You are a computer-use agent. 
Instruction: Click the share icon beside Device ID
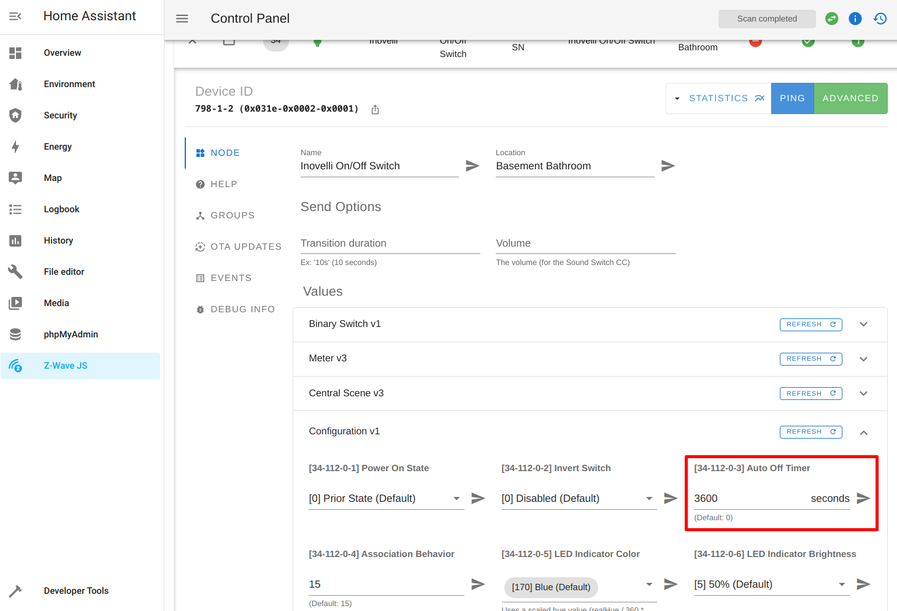click(375, 110)
